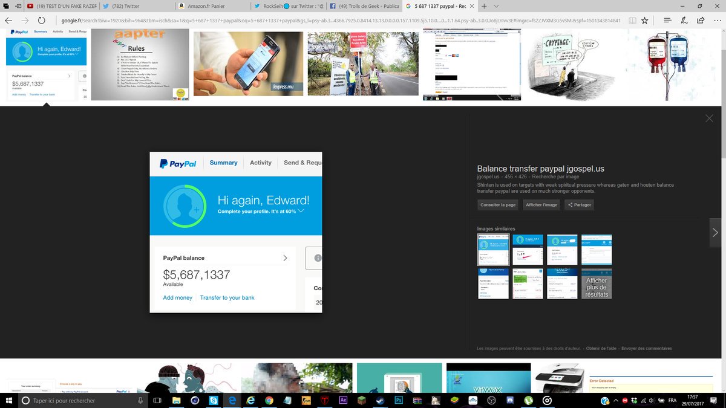This screenshot has width=726, height=408.
Task: Click the large PayPal balance preview image
Action: [236, 232]
